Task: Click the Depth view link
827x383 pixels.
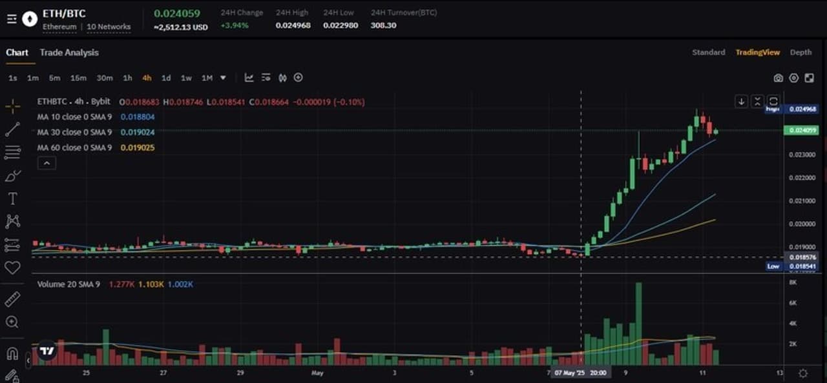Action: pos(801,52)
